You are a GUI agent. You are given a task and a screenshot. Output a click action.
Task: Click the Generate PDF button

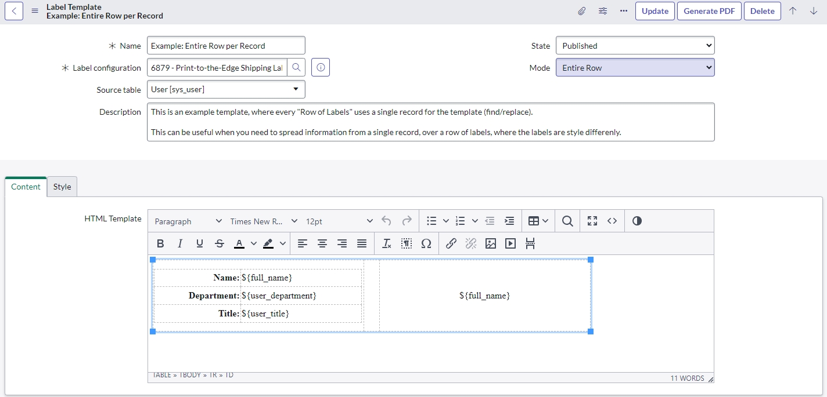click(709, 11)
